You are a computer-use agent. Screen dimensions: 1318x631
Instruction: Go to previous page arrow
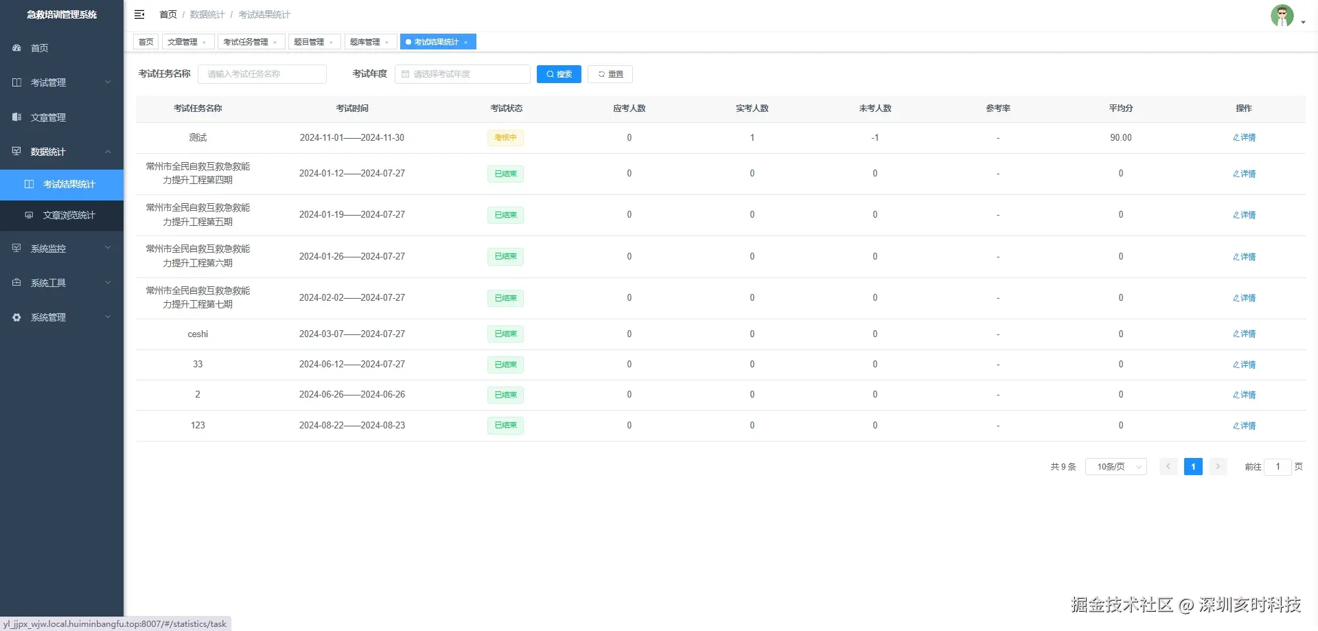coord(1168,467)
